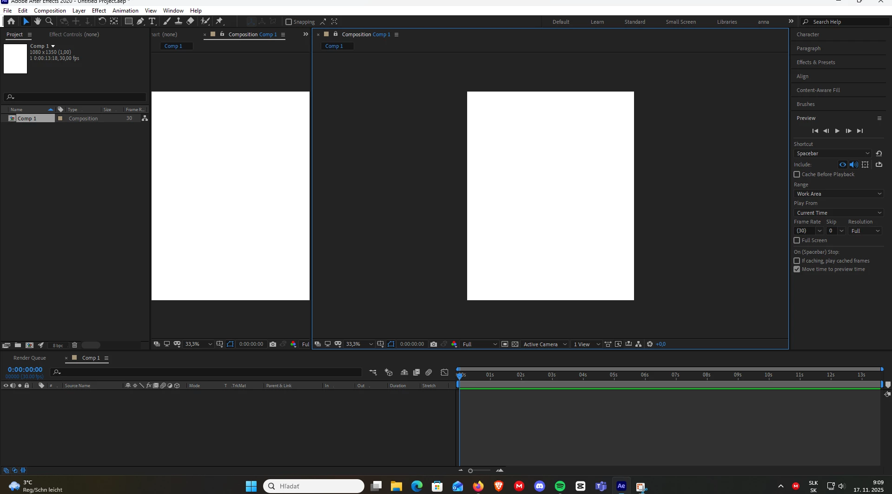Expand the Effects & Presets panel
The image size is (892, 494).
point(816,62)
